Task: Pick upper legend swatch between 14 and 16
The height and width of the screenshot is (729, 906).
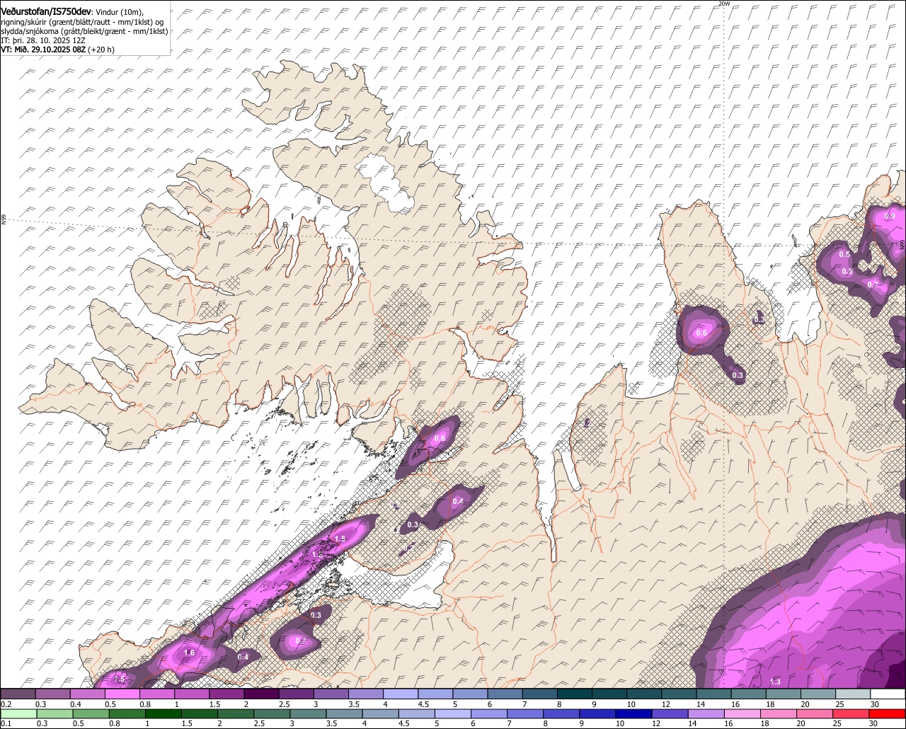Action: pyautogui.click(x=714, y=694)
